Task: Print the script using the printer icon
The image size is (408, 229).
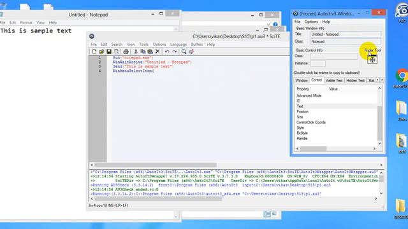Action: pos(126,52)
